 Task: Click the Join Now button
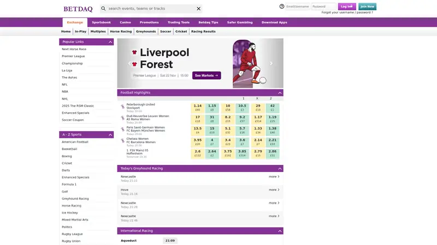(x=367, y=7)
